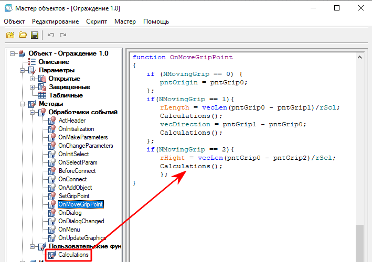Click the bulb icon beside OnInitSelect
The width and height of the screenshot is (372, 262).
52,154
